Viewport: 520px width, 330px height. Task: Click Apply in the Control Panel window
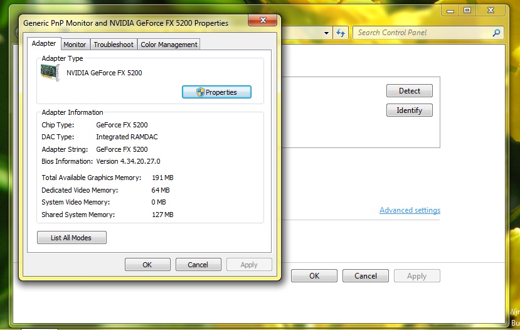tap(417, 275)
